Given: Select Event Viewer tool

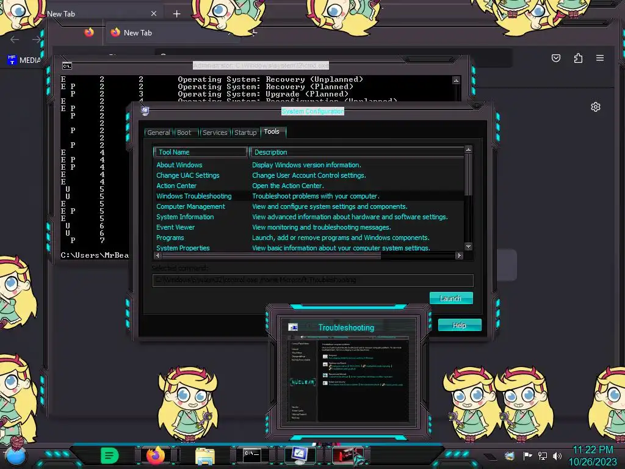Looking at the screenshot, I should click(175, 227).
